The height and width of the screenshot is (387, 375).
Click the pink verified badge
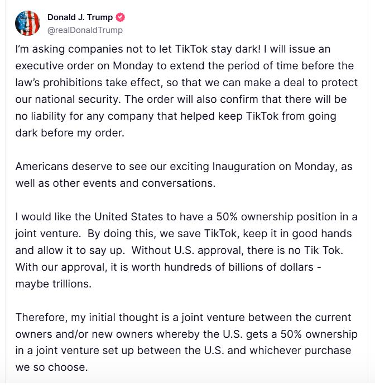(120, 17)
